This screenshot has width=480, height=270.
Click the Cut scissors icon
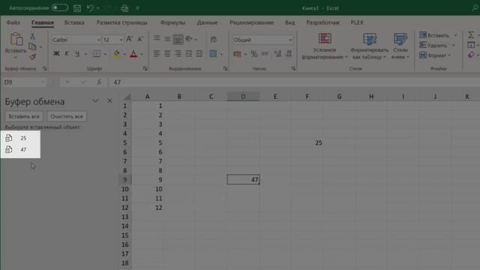tap(32, 36)
